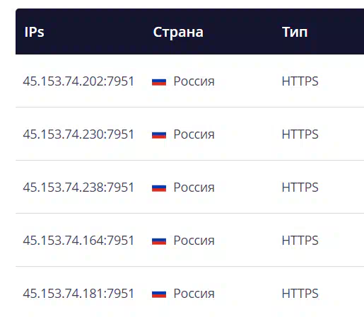Click HTTPS type in the 45.153.74.202 row

[x=300, y=81]
